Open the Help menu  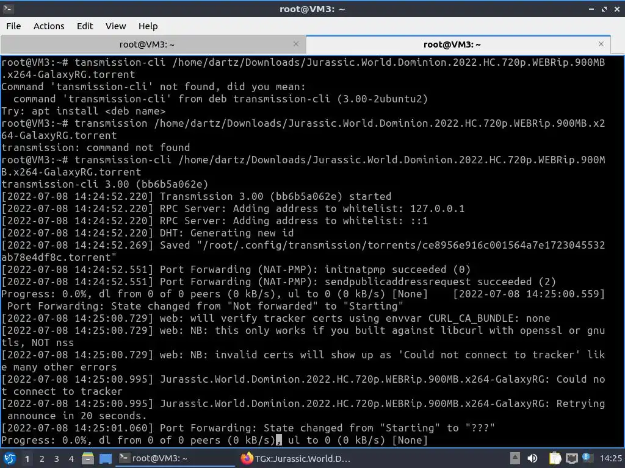[148, 26]
